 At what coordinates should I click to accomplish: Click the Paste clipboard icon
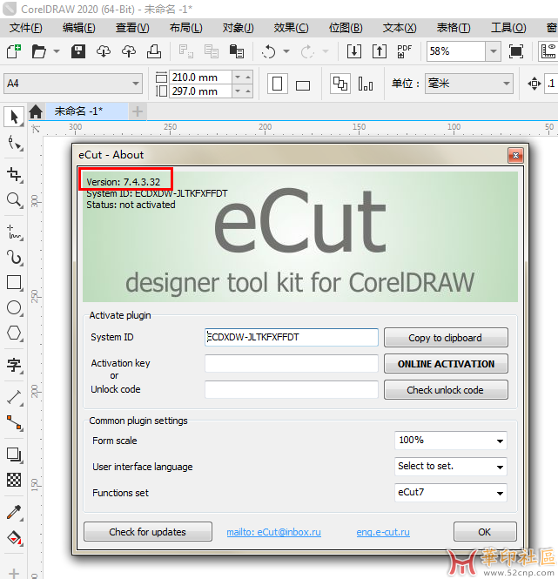[x=237, y=51]
